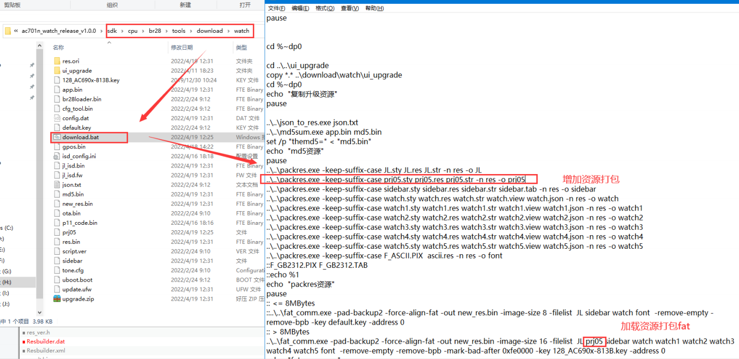Image resolution: width=739 pixels, height=359 pixels.
Task: Select the isd_config.ini settings file icon
Action: (58, 156)
